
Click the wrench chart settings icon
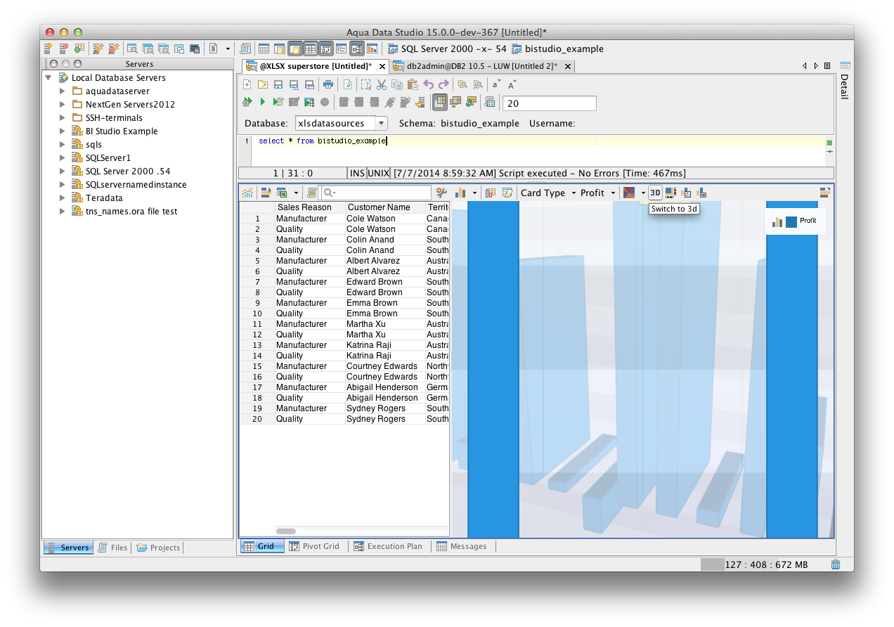(x=441, y=193)
